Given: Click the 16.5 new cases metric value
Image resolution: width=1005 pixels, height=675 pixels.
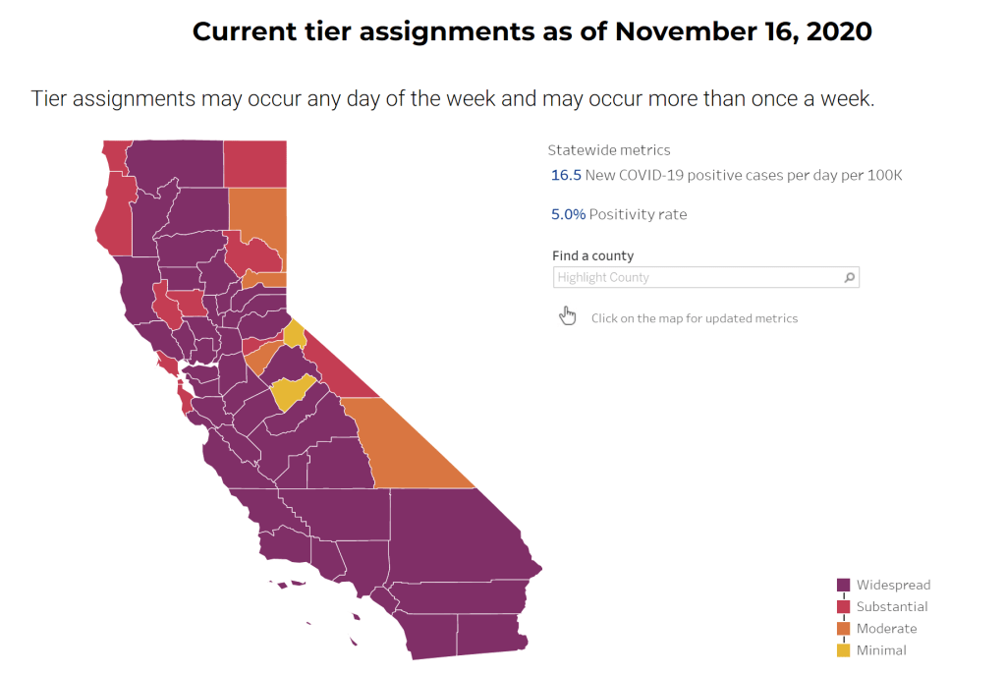Looking at the screenshot, I should pos(566,175).
